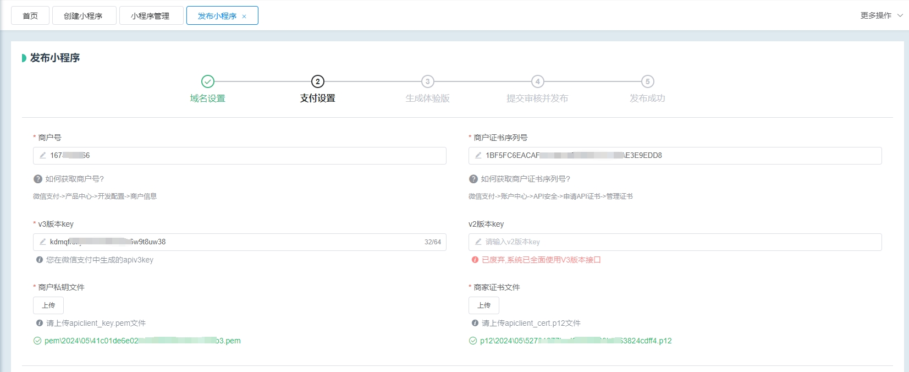This screenshot has height=372, width=909.
Task: Click step 3 生成体验版 circle icon
Action: (427, 81)
